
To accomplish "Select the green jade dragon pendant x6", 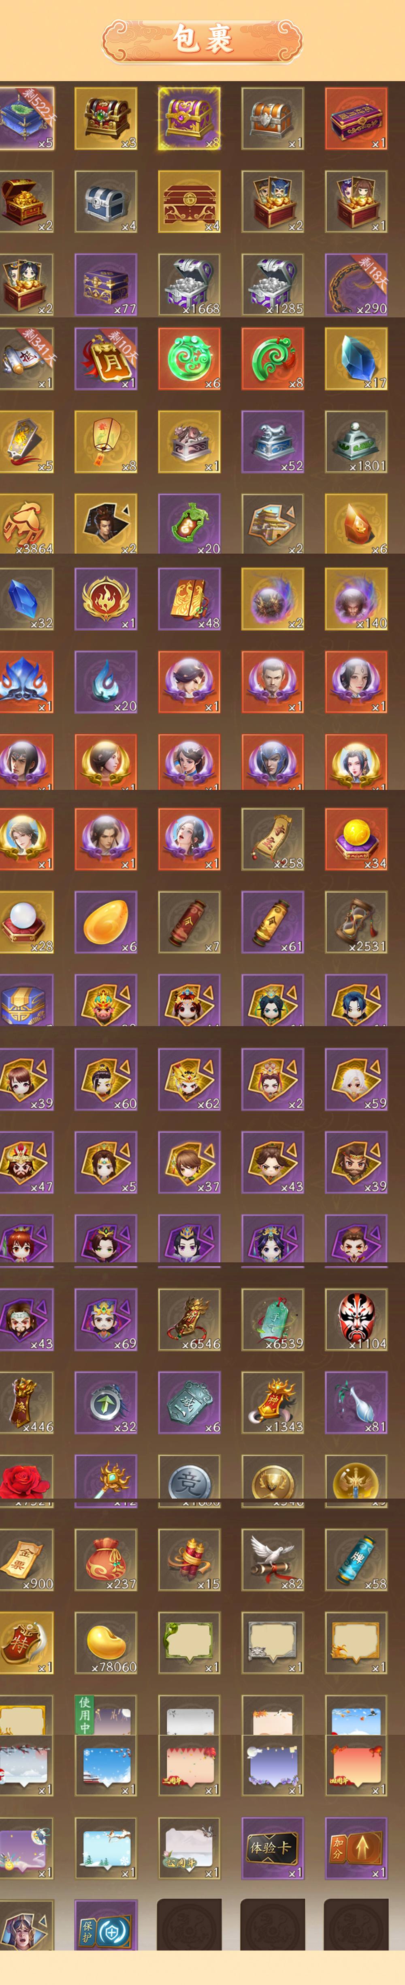I will (190, 358).
